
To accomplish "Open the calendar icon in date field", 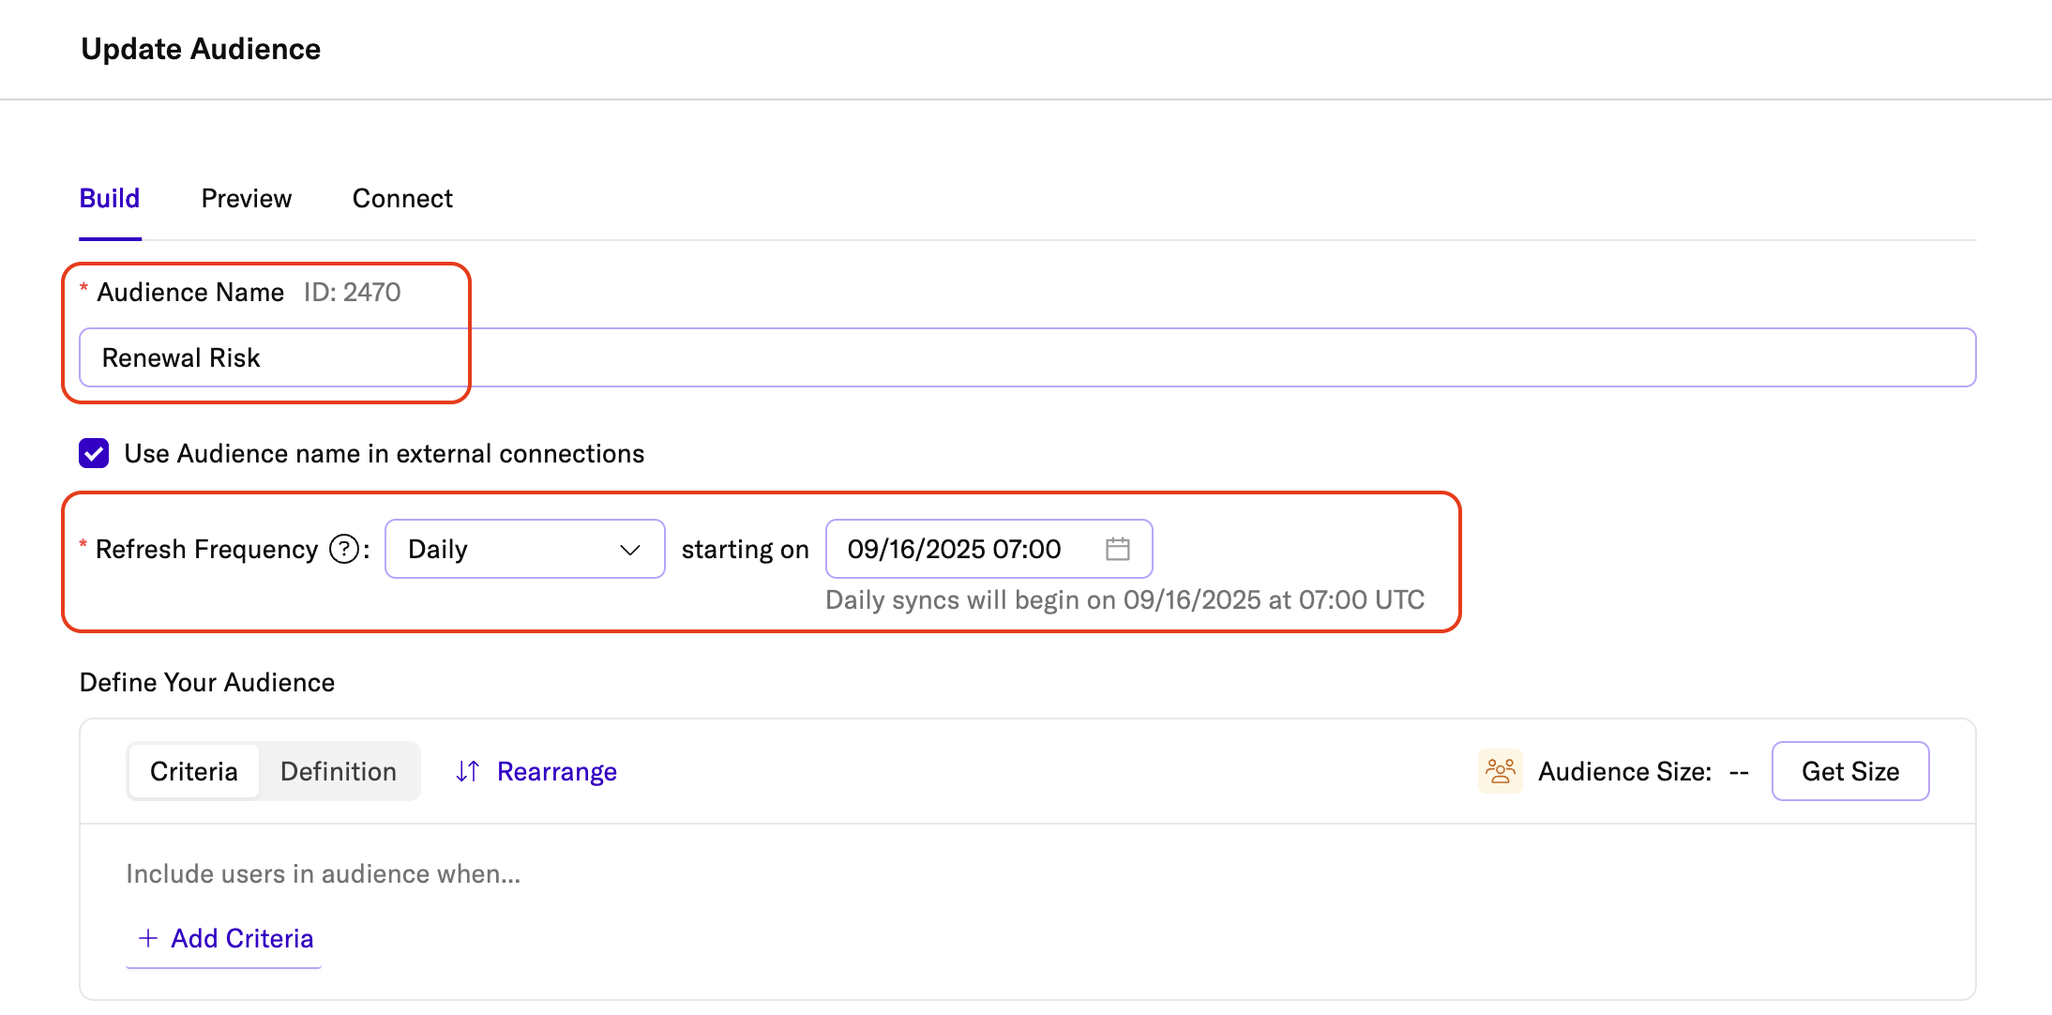I will coord(1117,549).
